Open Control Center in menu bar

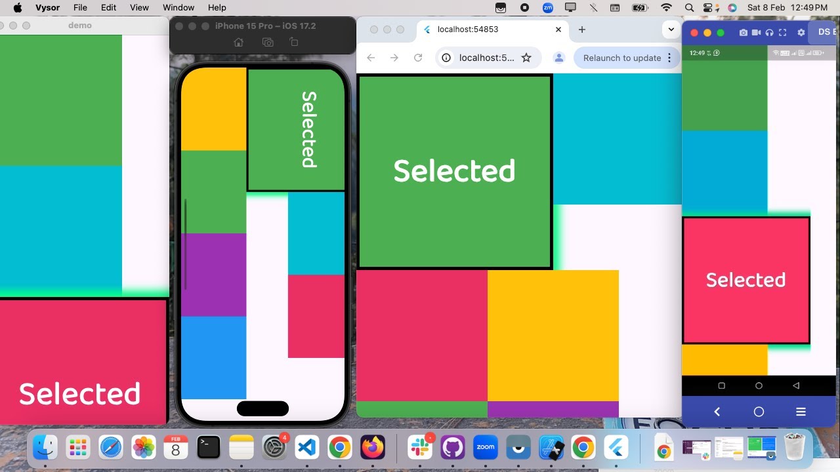(709, 8)
